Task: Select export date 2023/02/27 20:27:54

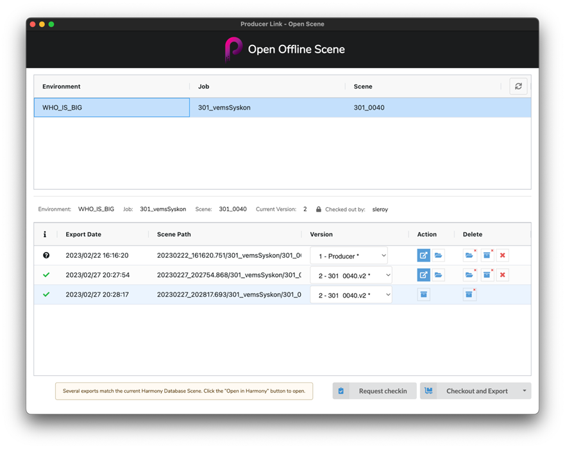Action: pos(97,275)
